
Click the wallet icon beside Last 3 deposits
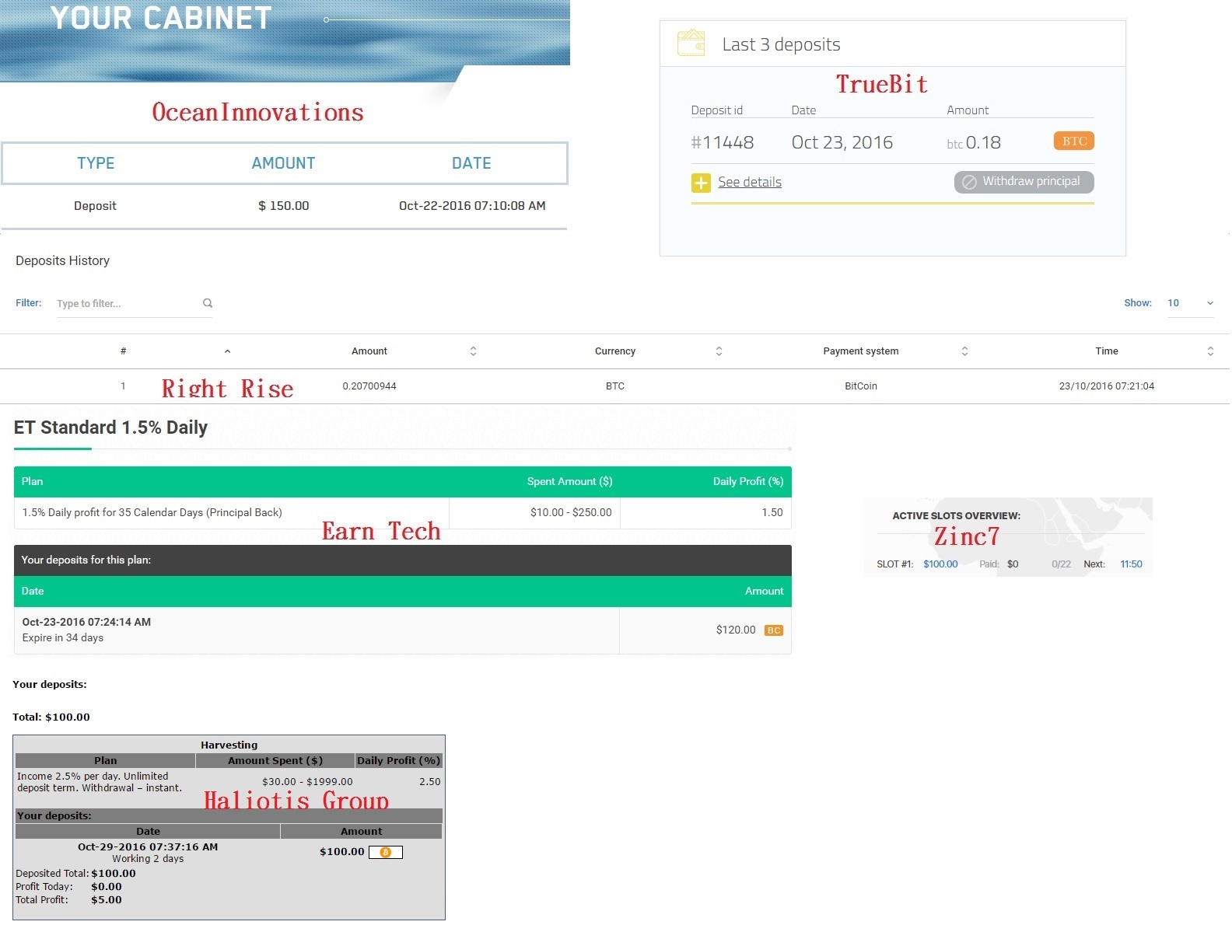click(x=691, y=43)
